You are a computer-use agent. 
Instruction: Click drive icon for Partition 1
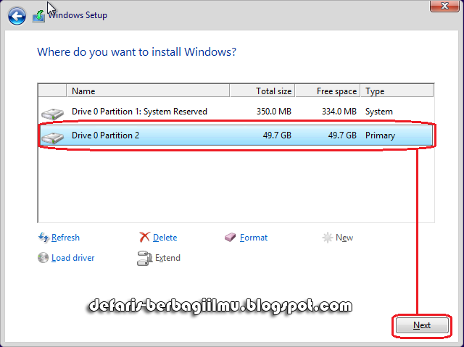[x=52, y=113]
